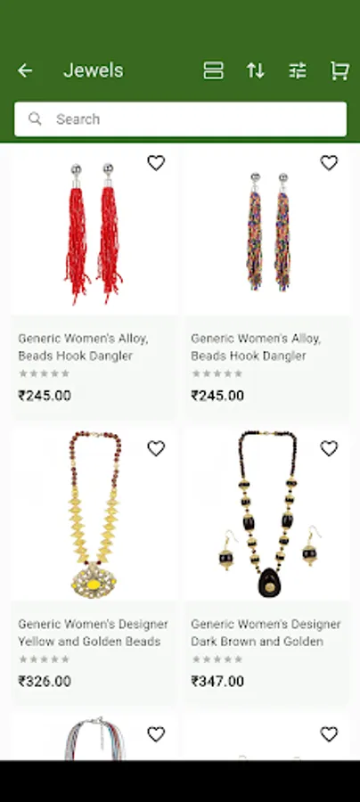The height and width of the screenshot is (802, 360).
Task: Open multicolor tassel earrings product image
Action: pos(267,233)
